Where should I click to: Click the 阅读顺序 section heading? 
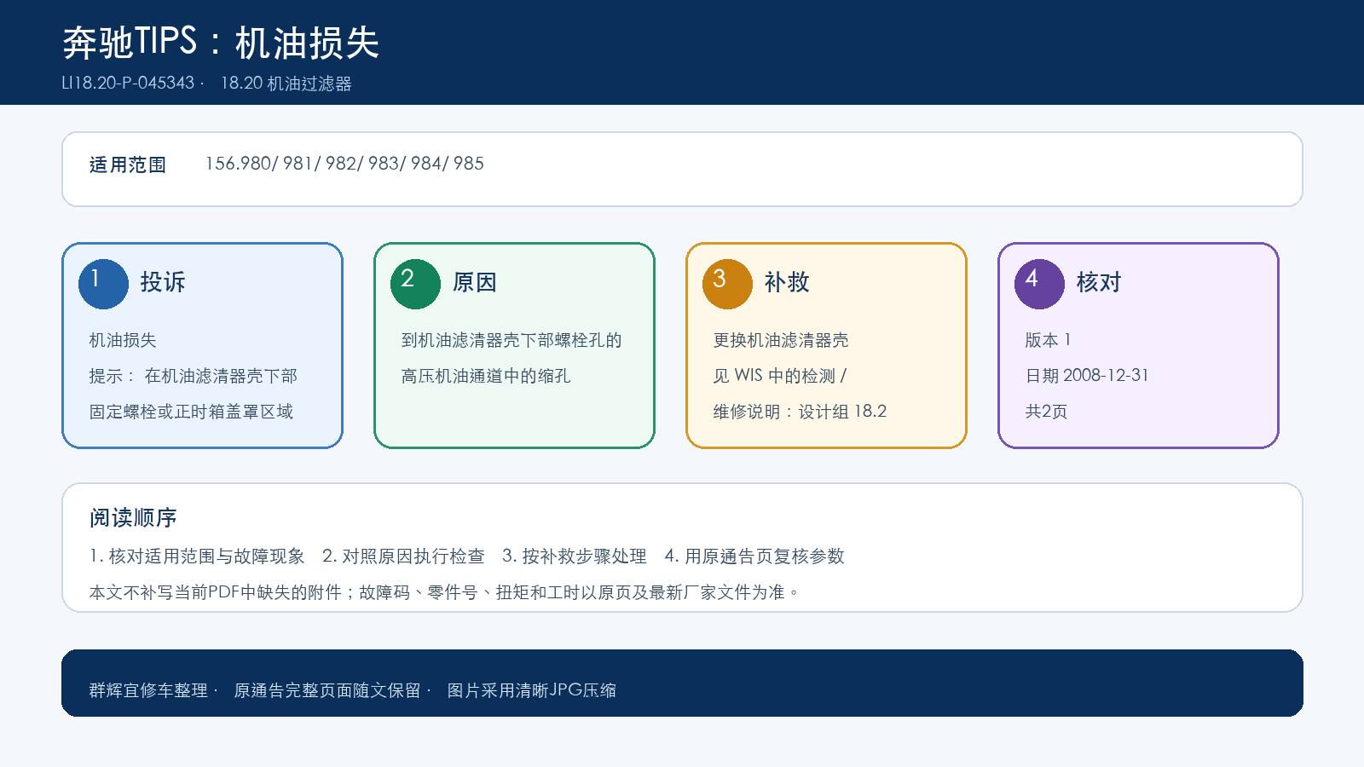click(133, 517)
